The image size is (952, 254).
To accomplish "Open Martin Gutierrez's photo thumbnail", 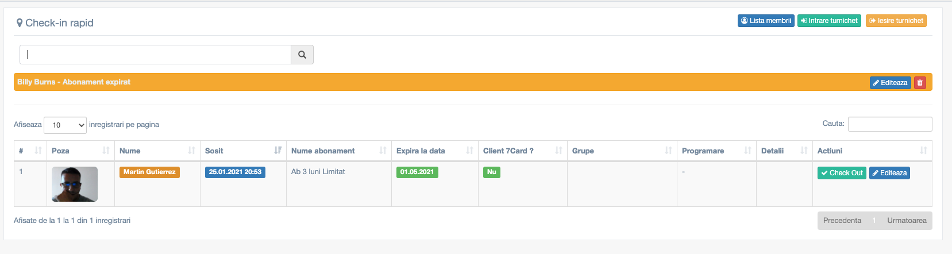I will pos(75,184).
